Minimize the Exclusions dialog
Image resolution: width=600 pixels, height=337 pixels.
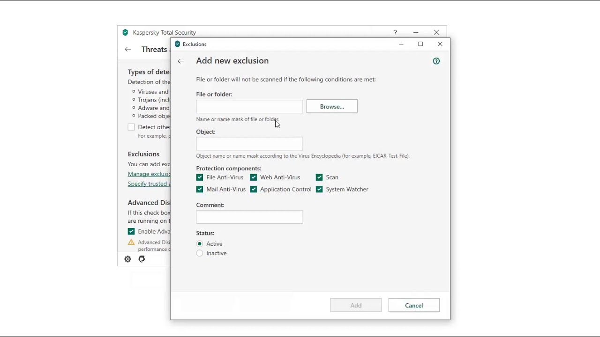[401, 44]
